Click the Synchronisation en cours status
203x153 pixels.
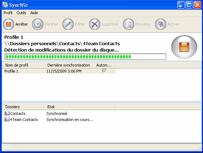(x=70, y=120)
